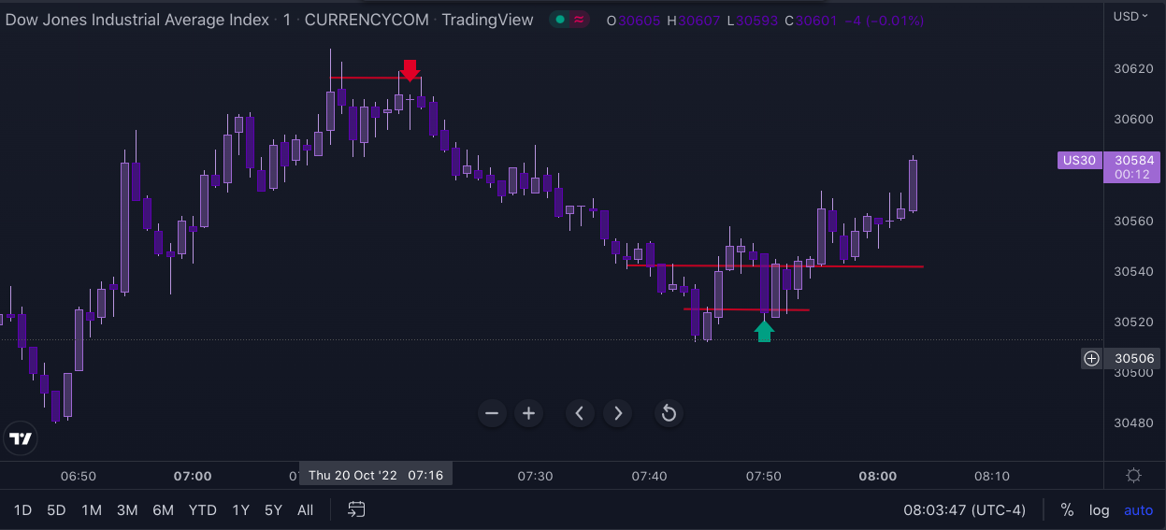Click the market status indicator pill
The height and width of the screenshot is (530, 1166).
pyautogui.click(x=569, y=20)
